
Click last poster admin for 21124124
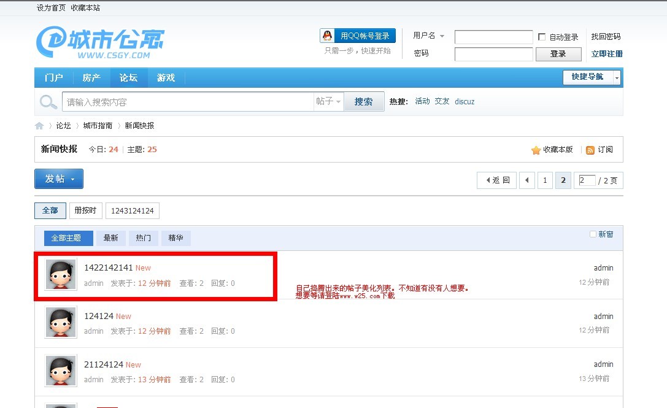point(604,364)
